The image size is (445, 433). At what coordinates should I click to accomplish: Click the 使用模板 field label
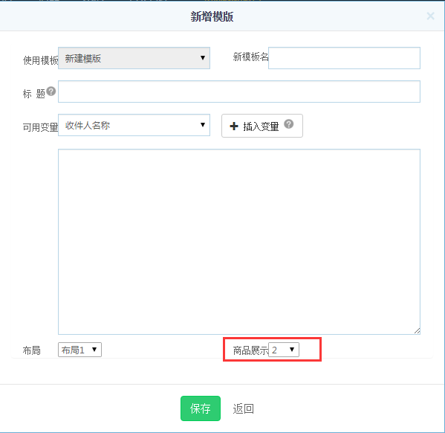pyautogui.click(x=40, y=60)
